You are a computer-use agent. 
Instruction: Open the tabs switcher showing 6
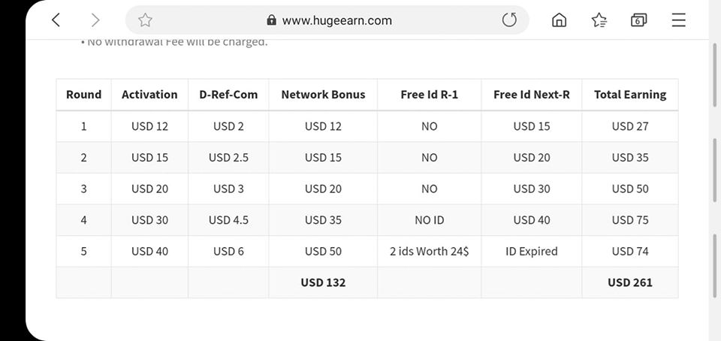pos(638,20)
